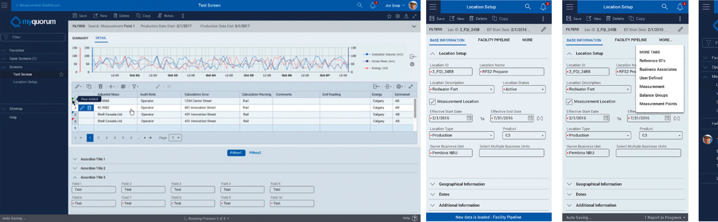Viewport: 718px width, 222px height.
Task: Go to page 3 in grid pagination
Action: coord(107,138)
